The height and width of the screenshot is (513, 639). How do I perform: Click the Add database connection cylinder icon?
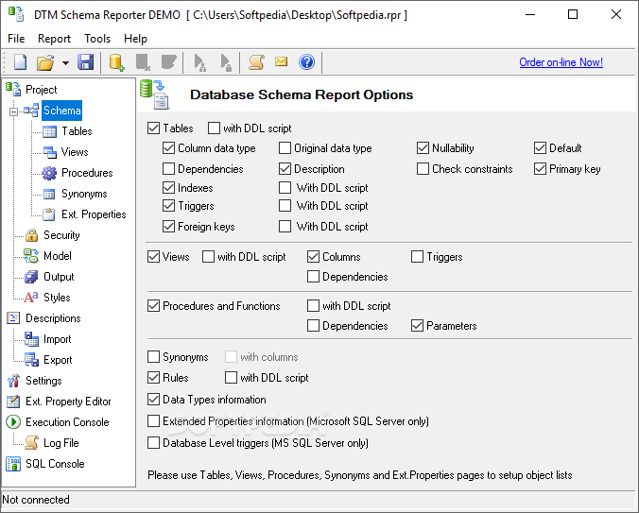pos(116,62)
